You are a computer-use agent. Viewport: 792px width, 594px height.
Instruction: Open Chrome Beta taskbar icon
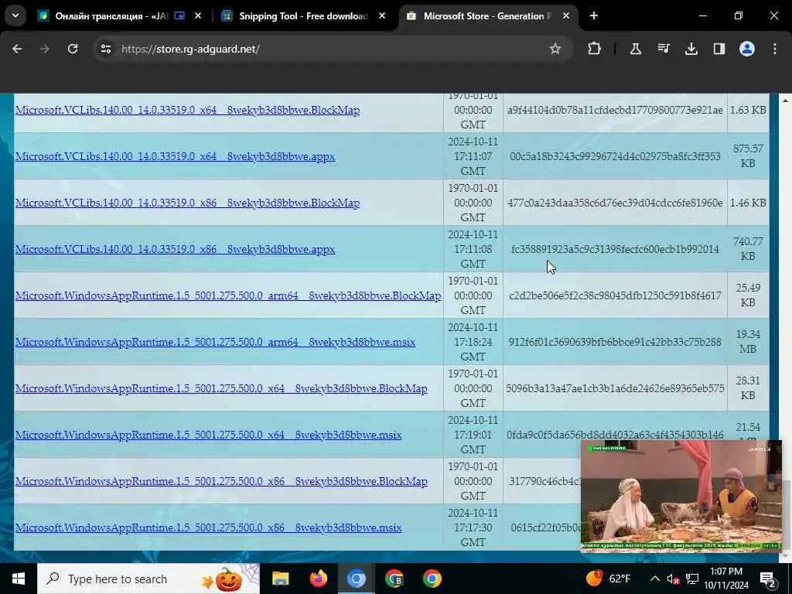tap(394, 579)
